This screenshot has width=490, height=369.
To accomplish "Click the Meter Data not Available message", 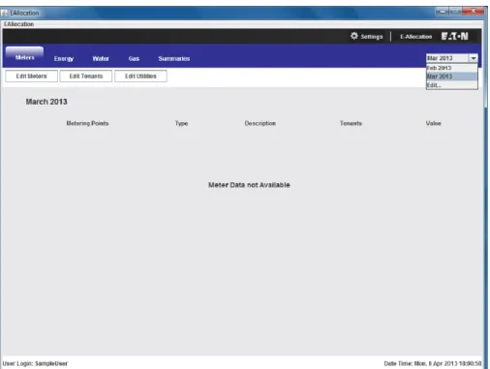I will 249,185.
